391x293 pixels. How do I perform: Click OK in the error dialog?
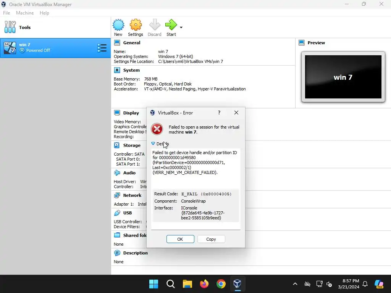pos(180,239)
